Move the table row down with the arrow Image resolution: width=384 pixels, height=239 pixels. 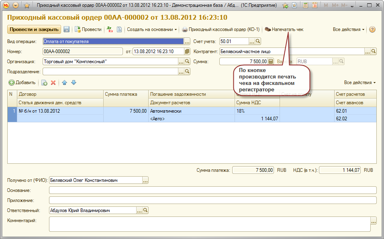point(74,82)
